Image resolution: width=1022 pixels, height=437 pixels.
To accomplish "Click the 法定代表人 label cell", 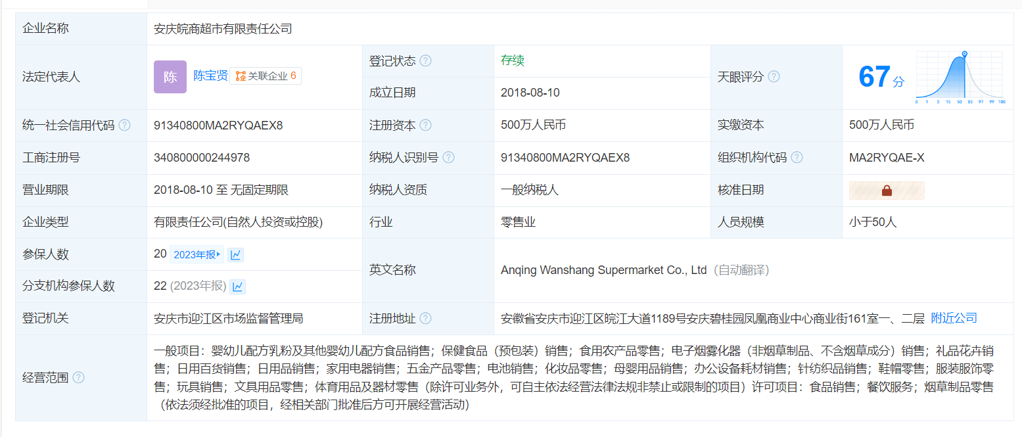I will pyautogui.click(x=81, y=77).
